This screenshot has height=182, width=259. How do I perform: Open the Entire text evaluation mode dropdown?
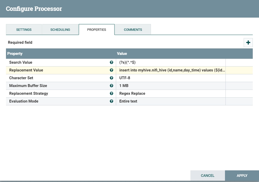click(x=171, y=101)
